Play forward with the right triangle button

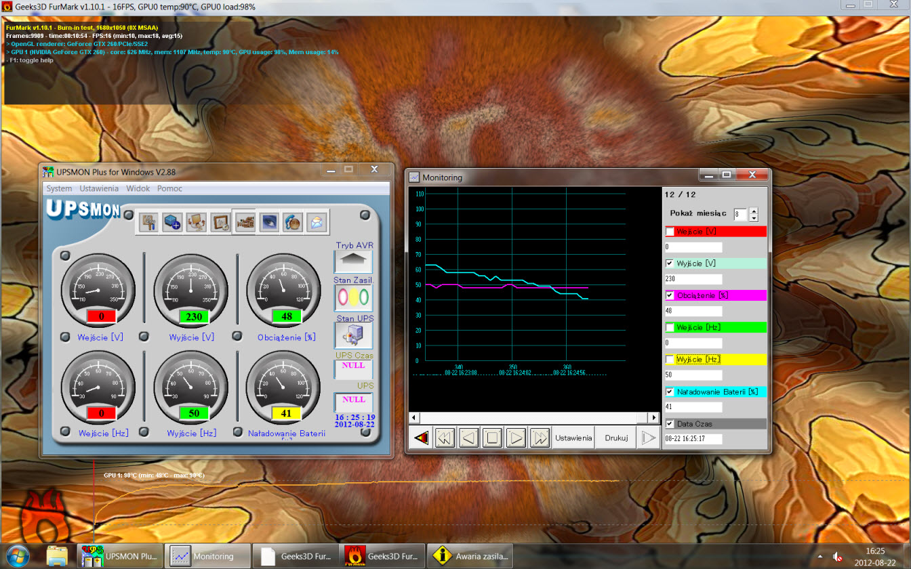tap(516, 438)
